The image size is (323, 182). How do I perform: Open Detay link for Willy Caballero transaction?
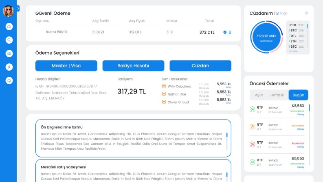pyautogui.click(x=229, y=87)
